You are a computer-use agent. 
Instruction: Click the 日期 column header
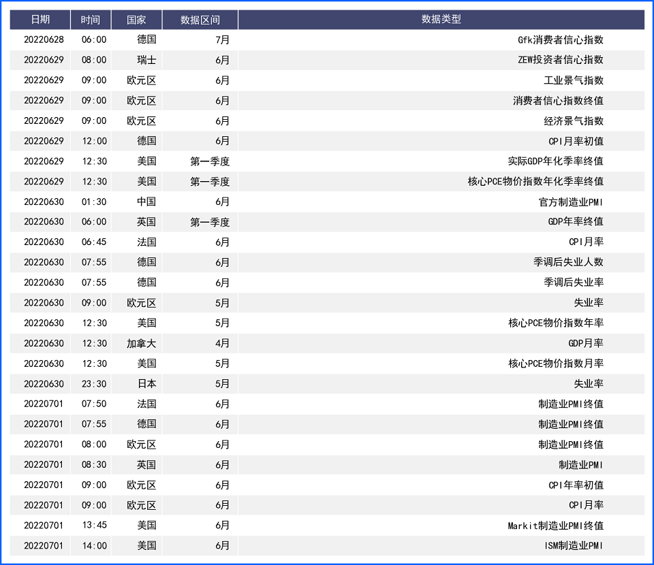click(40, 20)
